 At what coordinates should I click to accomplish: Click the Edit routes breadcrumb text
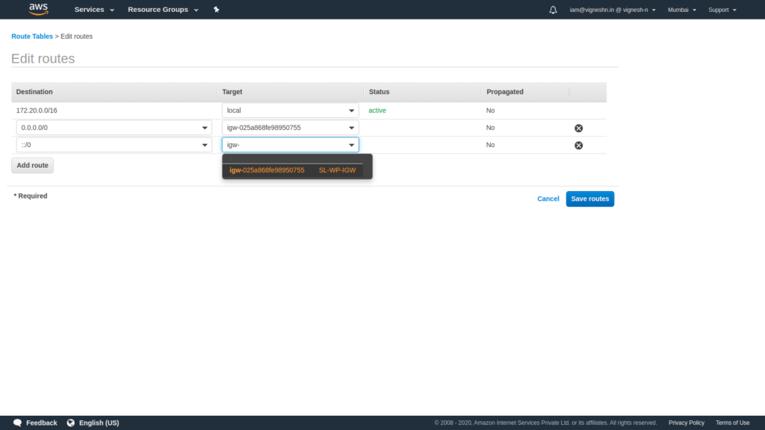[x=77, y=36]
